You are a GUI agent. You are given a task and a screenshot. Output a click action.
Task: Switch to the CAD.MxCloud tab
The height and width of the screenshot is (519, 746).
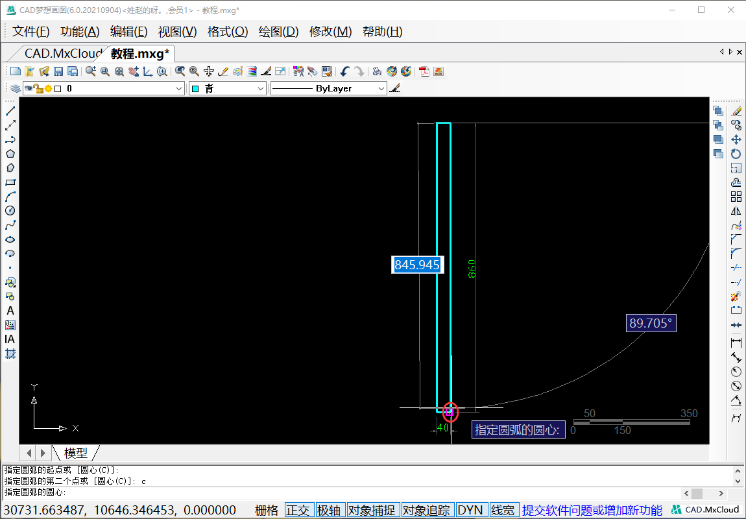point(63,54)
